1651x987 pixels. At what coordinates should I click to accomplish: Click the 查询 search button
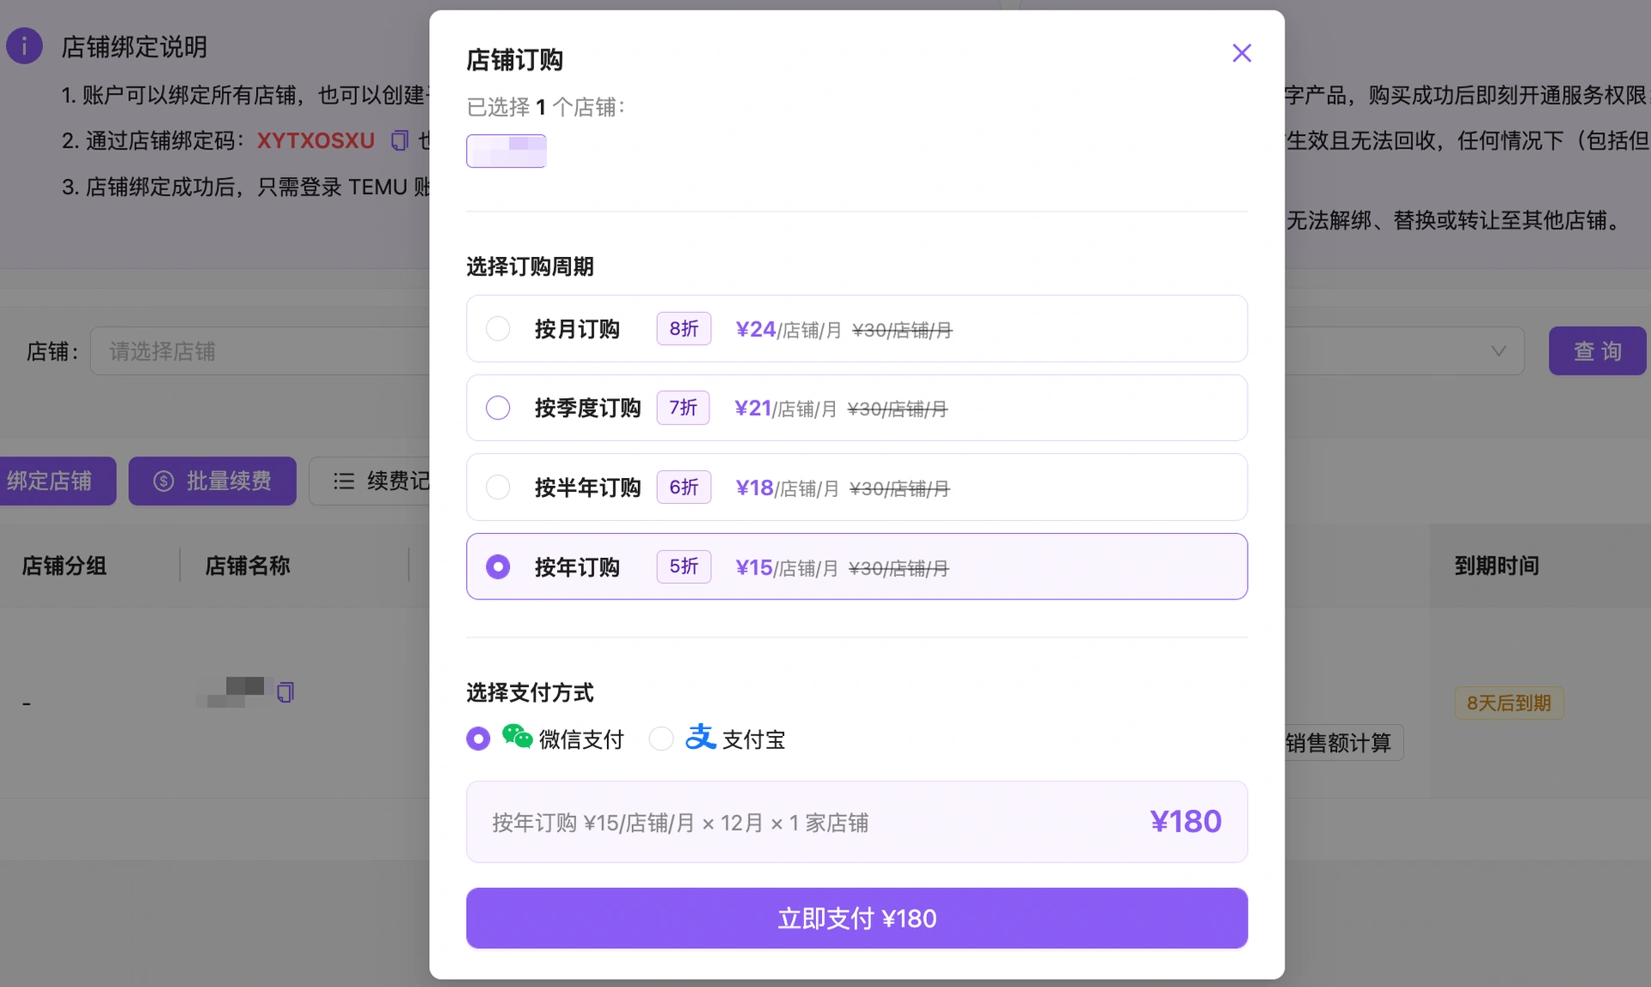point(1597,351)
